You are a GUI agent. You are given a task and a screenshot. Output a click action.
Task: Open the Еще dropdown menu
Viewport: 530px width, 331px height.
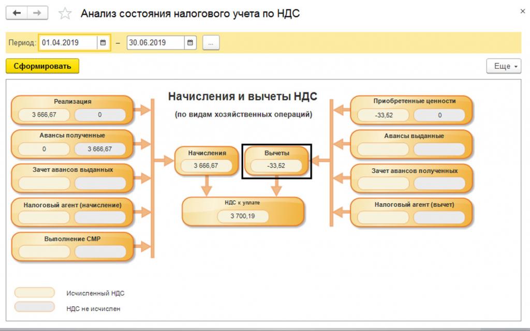[x=503, y=66]
